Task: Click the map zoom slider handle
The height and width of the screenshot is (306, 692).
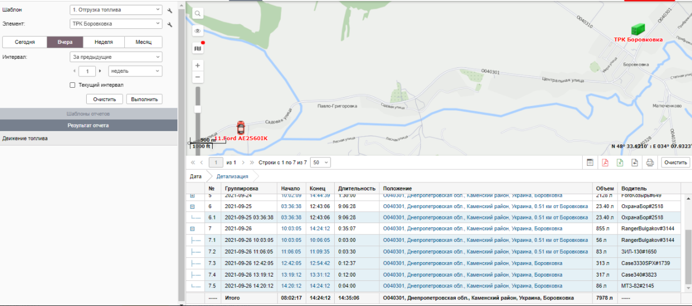Action: coord(198,109)
